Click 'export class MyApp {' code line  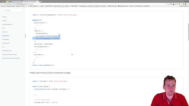click(41, 86)
